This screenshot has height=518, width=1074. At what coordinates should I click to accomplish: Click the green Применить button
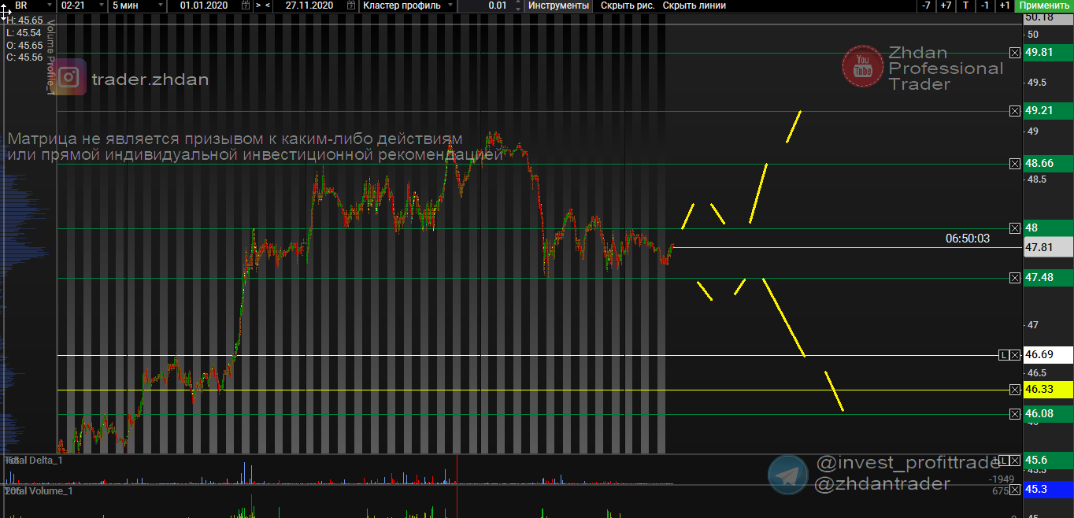point(1044,6)
